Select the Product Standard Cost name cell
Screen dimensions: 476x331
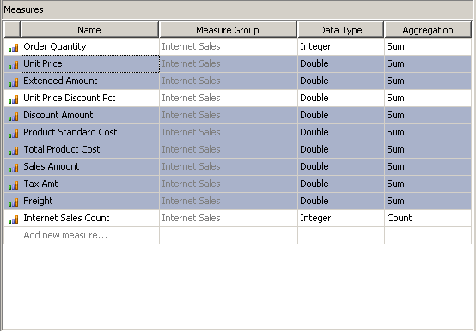coord(90,132)
